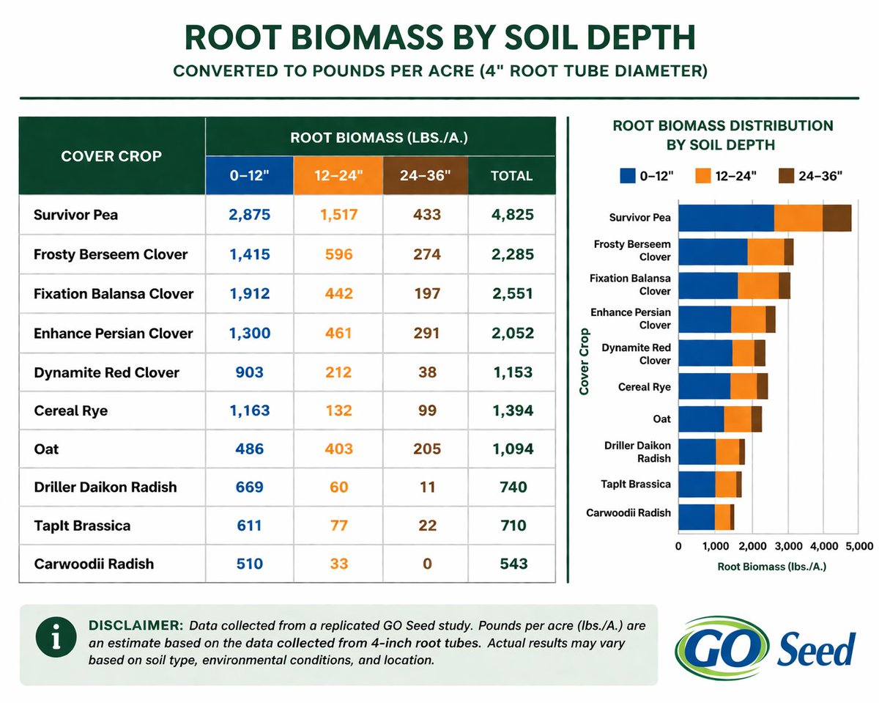879x703 pixels.
Task: Click the value 510
Action: coord(249,564)
